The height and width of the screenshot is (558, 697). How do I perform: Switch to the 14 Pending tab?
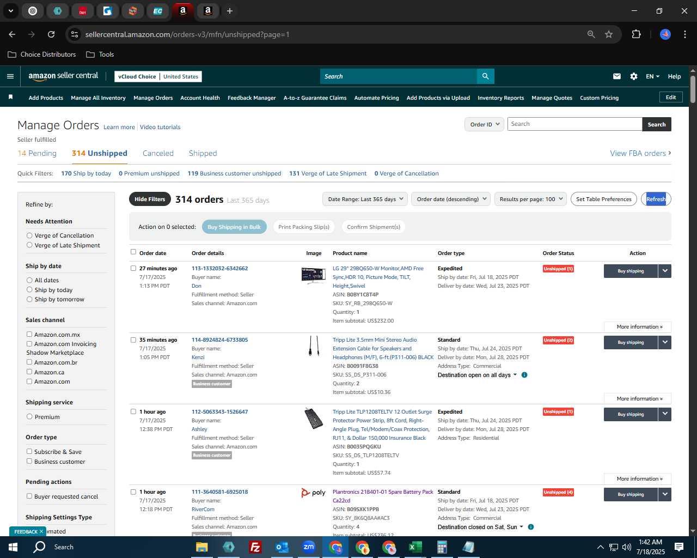click(37, 153)
